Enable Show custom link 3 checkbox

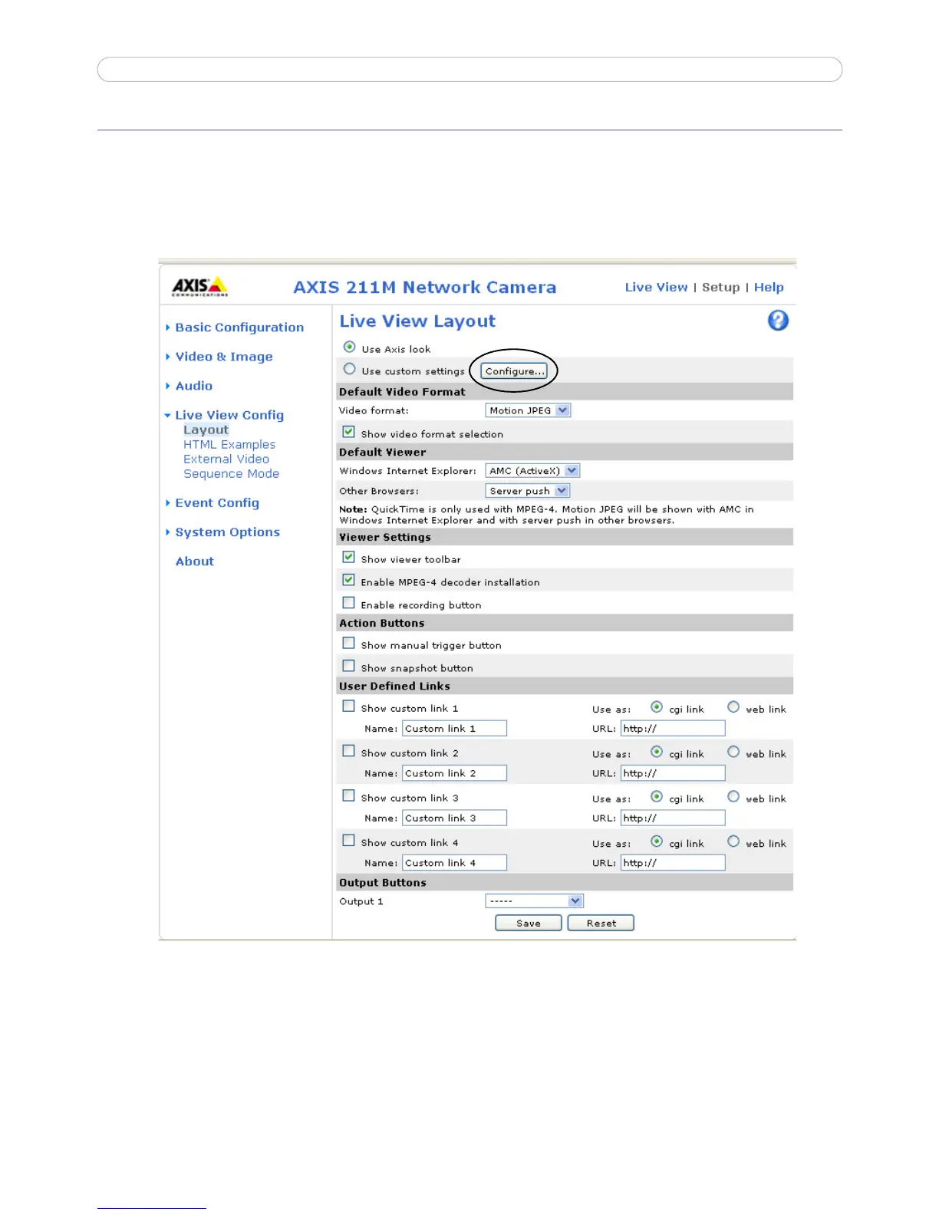(349, 796)
